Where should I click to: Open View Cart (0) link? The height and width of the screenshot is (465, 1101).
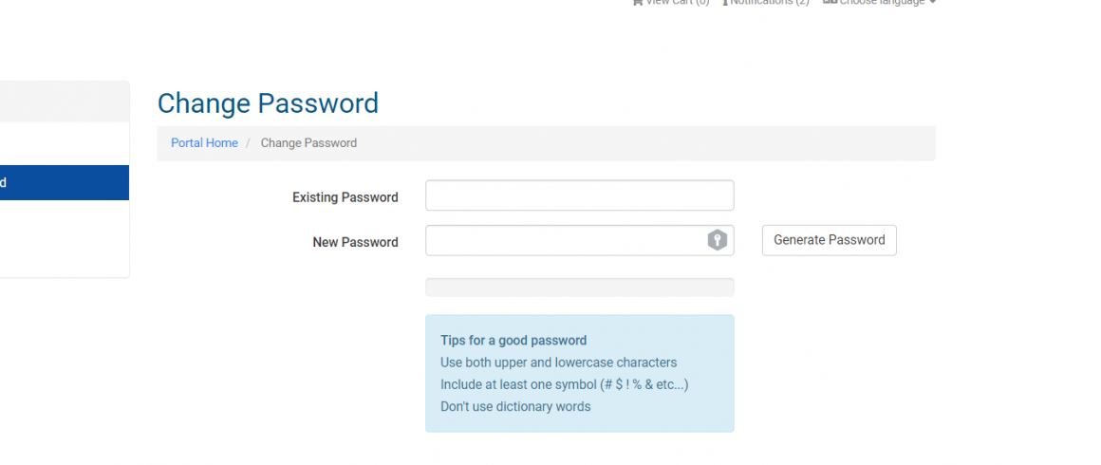point(671,2)
